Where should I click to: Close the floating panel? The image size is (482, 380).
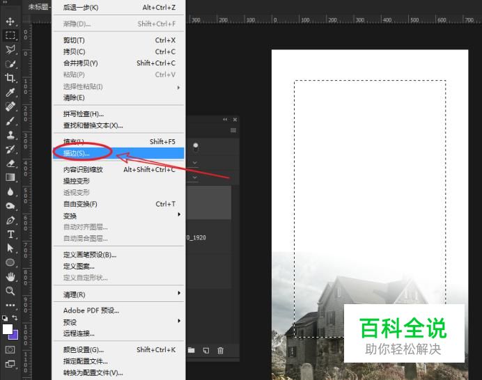[x=235, y=120]
